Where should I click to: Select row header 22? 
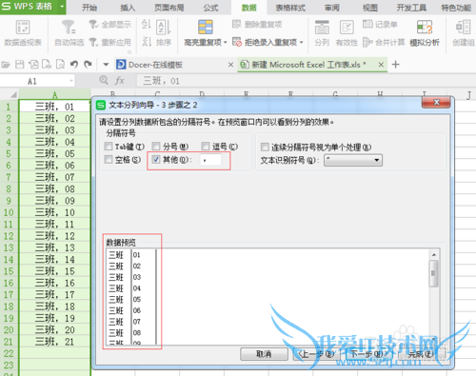[9, 353]
